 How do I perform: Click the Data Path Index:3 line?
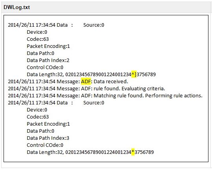tap(48, 138)
